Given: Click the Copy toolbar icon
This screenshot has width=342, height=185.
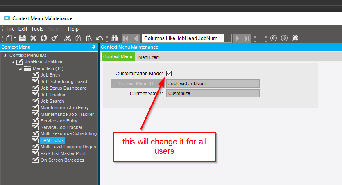Looking at the screenshot, I should (78, 38).
